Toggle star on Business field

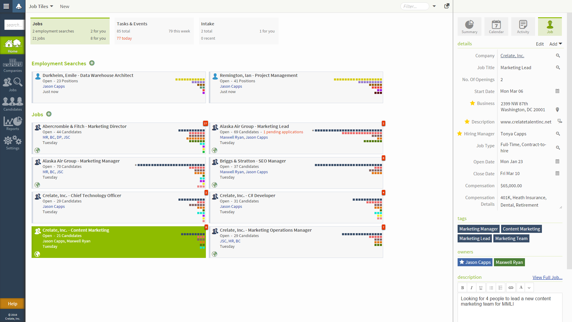click(472, 103)
